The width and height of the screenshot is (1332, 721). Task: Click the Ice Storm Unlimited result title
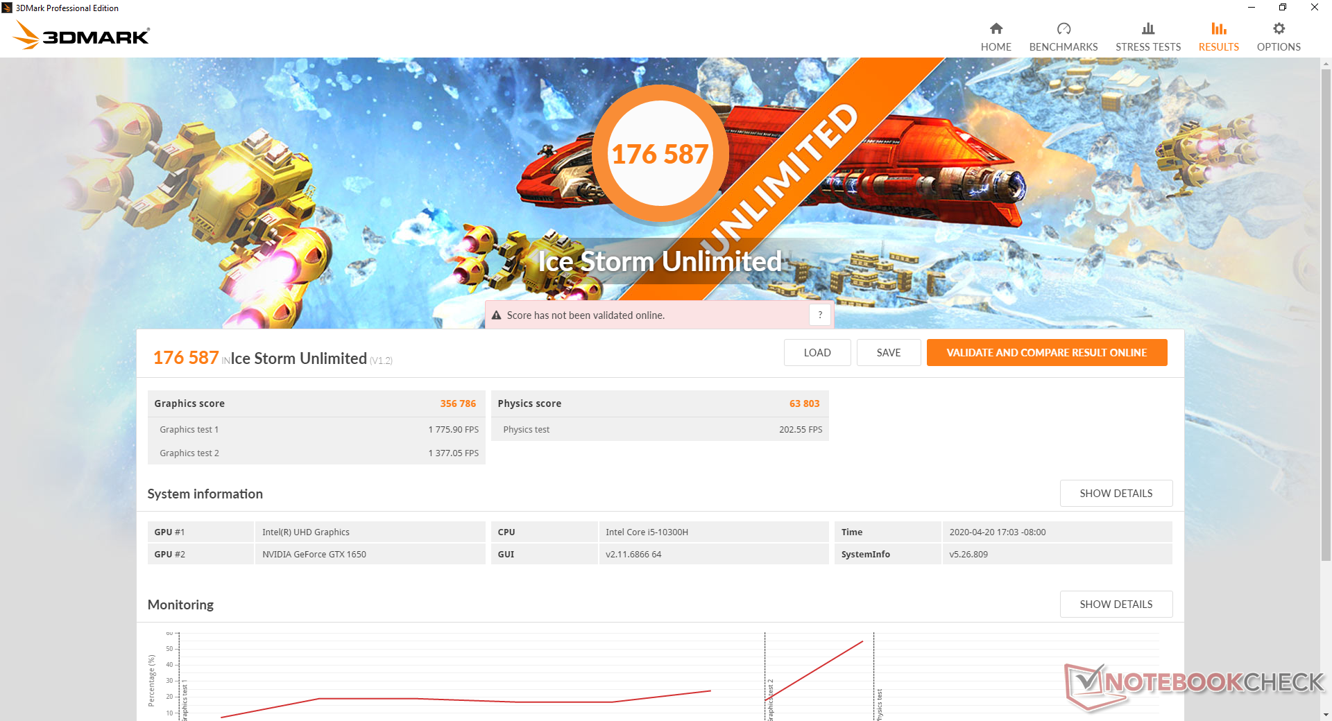[298, 358]
